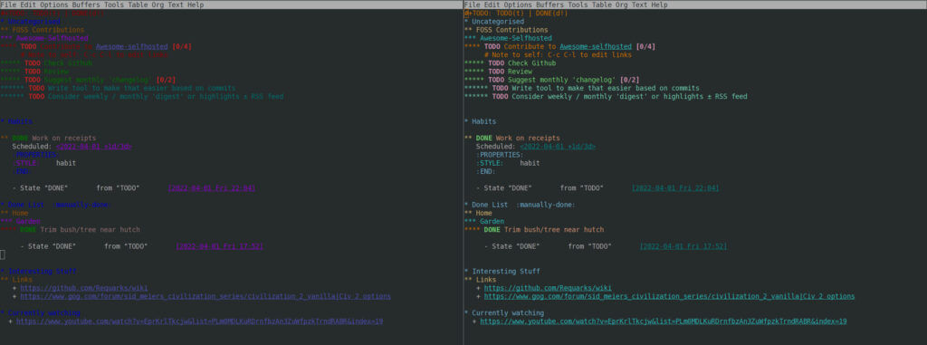Collapse the Home heading in the left window
This screenshot has height=345, width=927.
(14, 213)
